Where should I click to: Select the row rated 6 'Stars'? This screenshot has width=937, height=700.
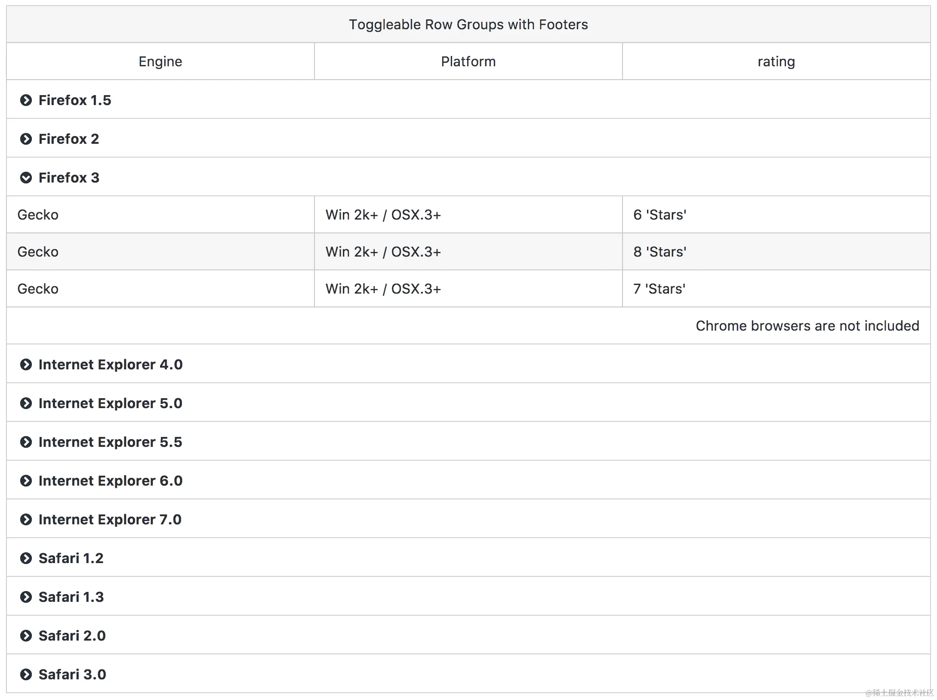pyautogui.click(x=660, y=215)
